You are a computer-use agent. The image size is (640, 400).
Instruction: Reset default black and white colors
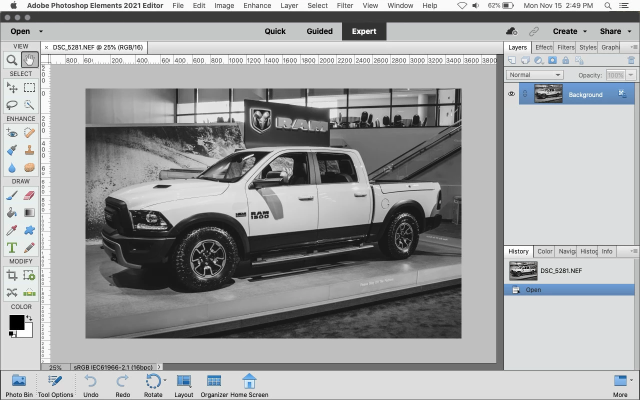(12, 334)
